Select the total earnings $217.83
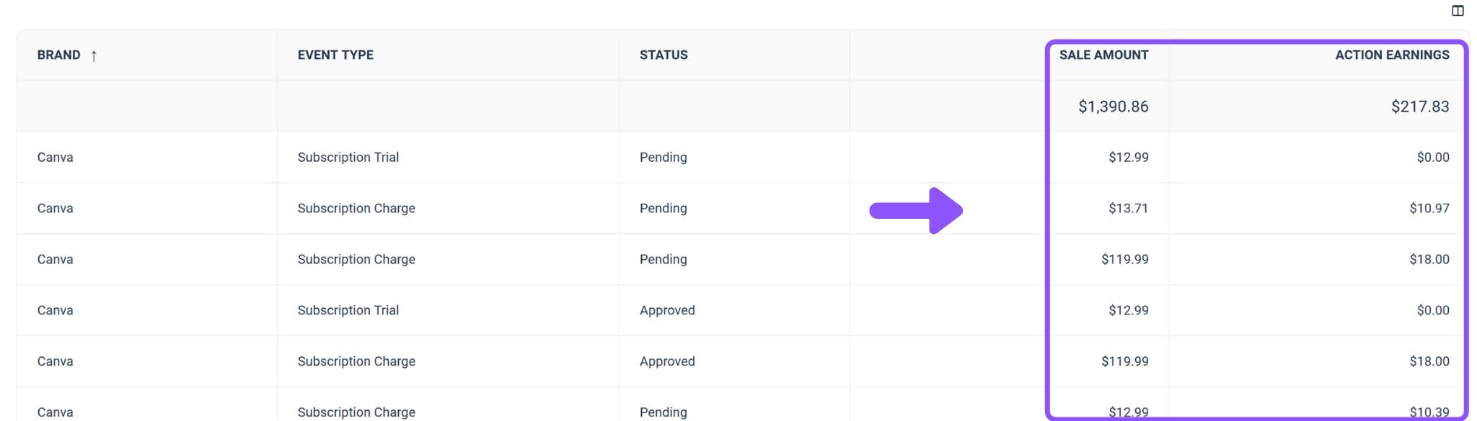1477x421 pixels. [1420, 107]
